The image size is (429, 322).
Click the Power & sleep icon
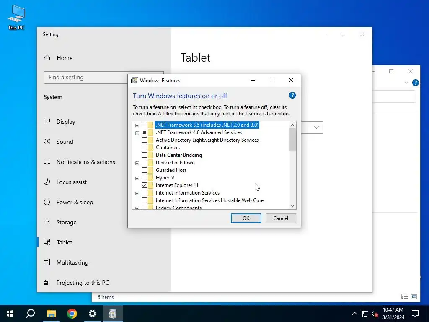pyautogui.click(x=47, y=202)
